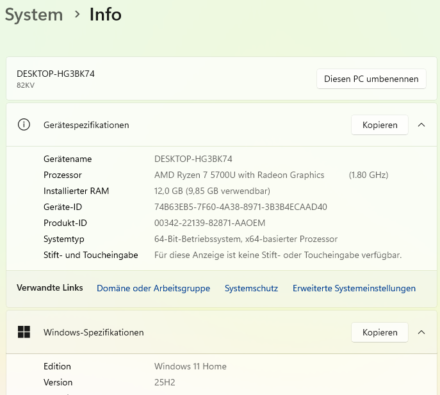440x395 pixels.
Task: Select the Windows-Spezifikationen header label
Action: tap(94, 332)
